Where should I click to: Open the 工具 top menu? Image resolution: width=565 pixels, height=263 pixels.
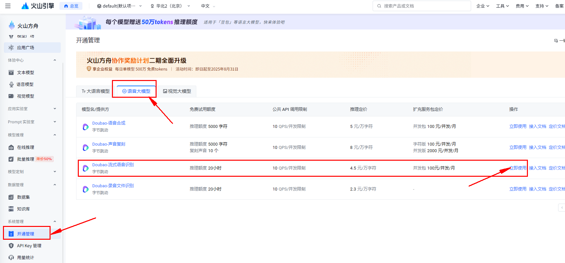click(502, 6)
